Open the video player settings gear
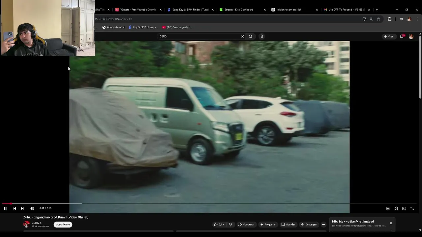The image size is (422, 237). (396, 208)
